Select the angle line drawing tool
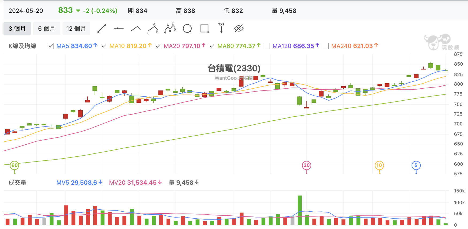 pyautogui.click(x=136, y=29)
